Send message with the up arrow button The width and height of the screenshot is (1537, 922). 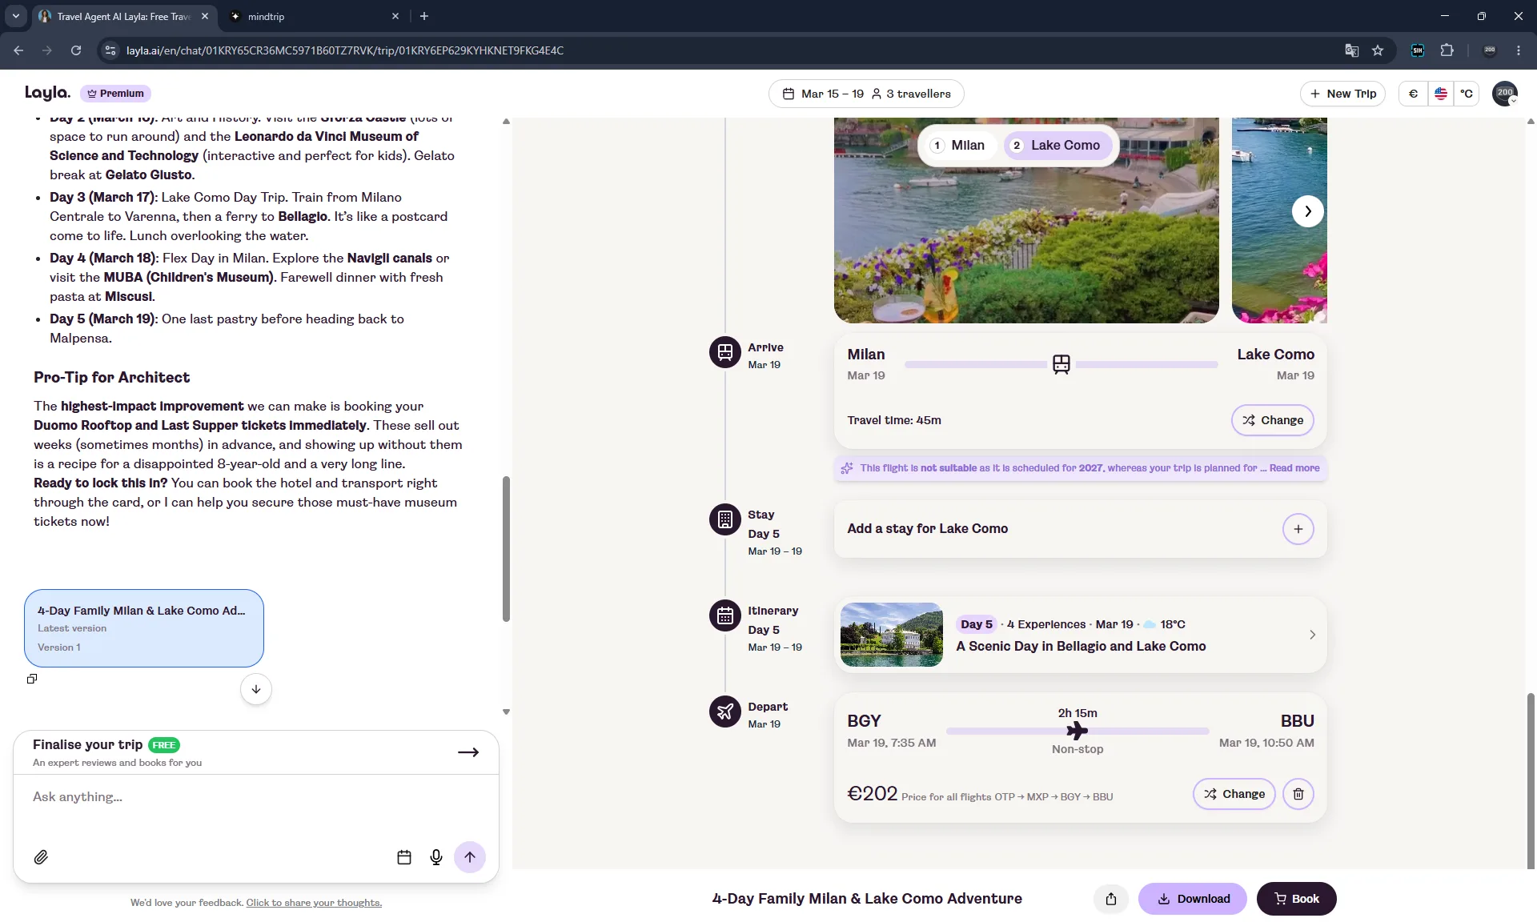click(470, 857)
